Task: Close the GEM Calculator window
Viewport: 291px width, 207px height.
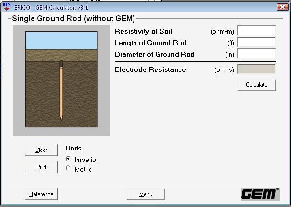Action: [282, 7]
